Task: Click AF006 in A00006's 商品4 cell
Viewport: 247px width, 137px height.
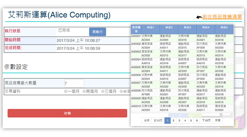Action: click(x=201, y=79)
